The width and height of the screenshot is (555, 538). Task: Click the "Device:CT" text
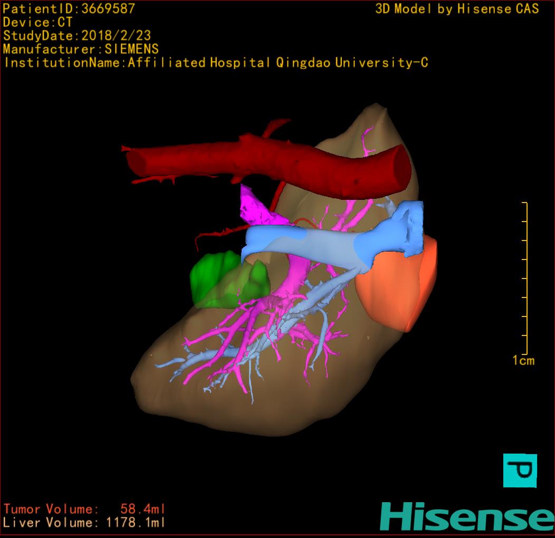pyautogui.click(x=37, y=22)
